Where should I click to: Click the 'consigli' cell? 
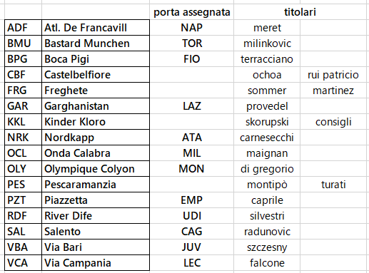[333, 122]
